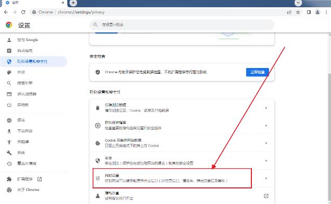Click external-link icon on 隐私沙盒 row

tap(266, 196)
